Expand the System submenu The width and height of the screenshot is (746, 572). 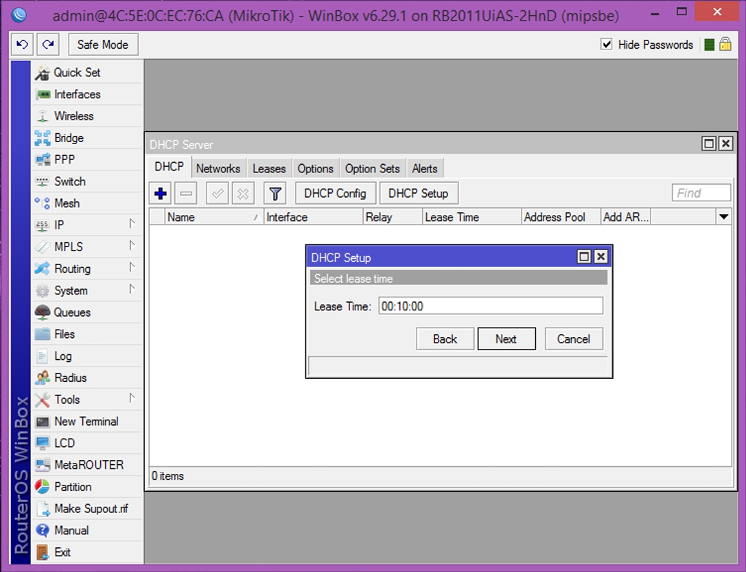(88, 290)
